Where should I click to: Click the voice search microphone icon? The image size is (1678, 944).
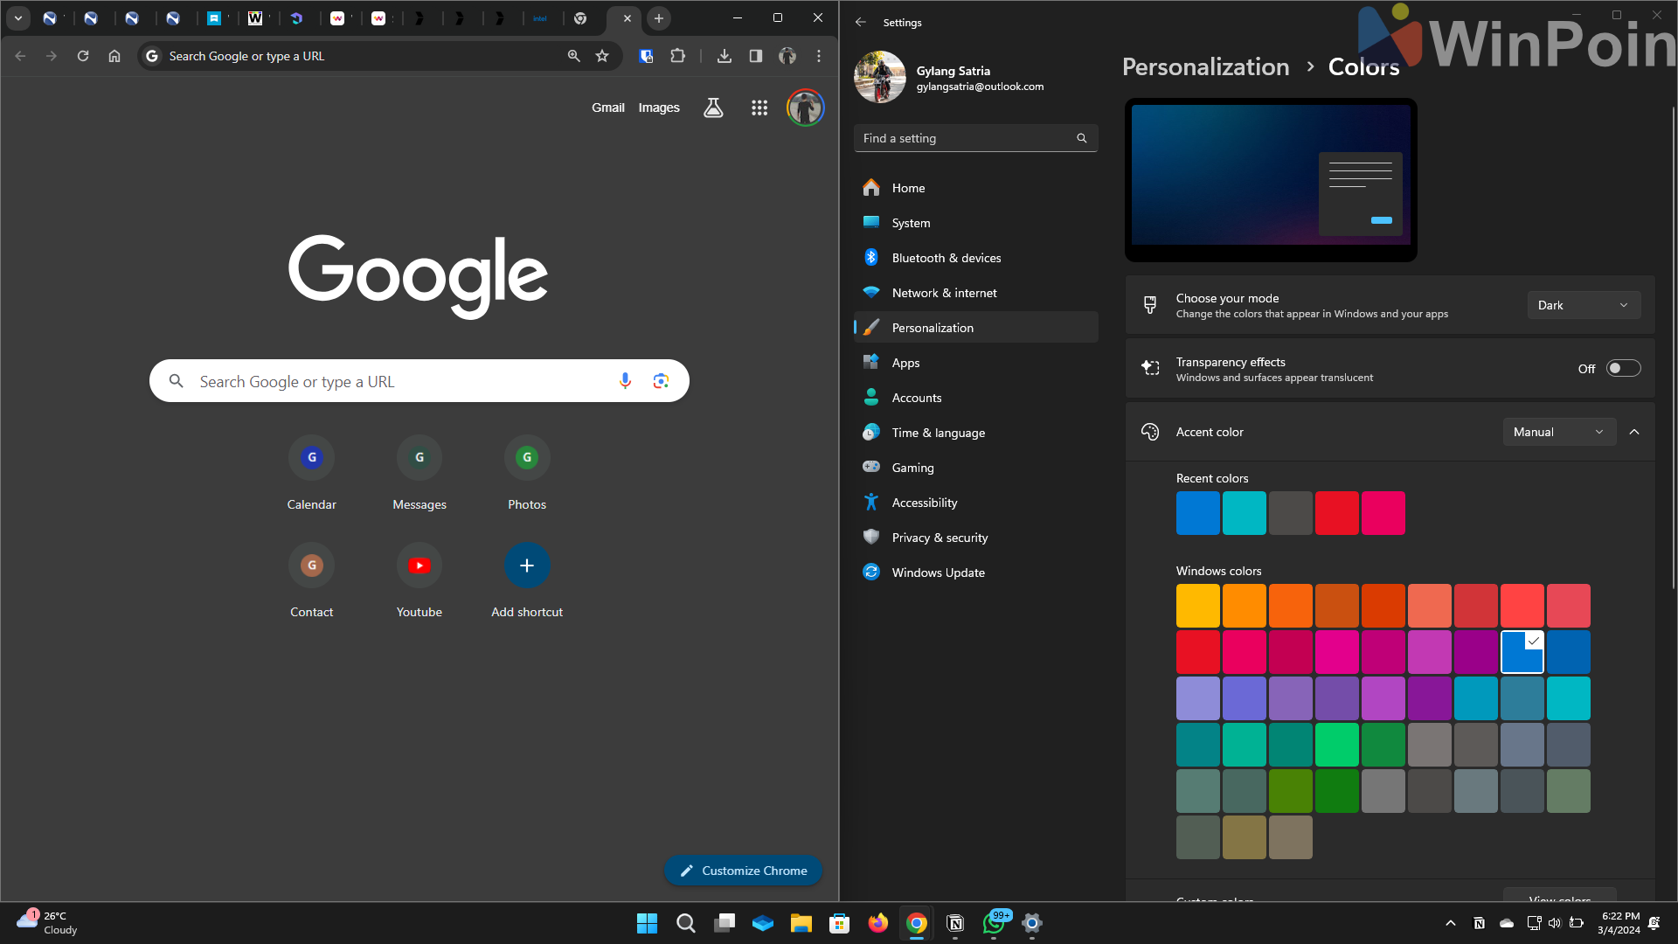coord(625,381)
